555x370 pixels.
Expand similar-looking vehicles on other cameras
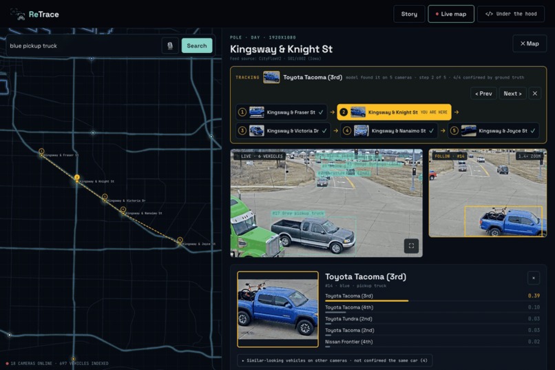335,360
